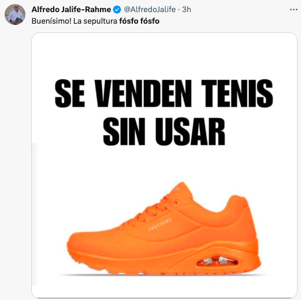Click the blue verified badge icon
The height and width of the screenshot is (300, 301).
(x=117, y=10)
